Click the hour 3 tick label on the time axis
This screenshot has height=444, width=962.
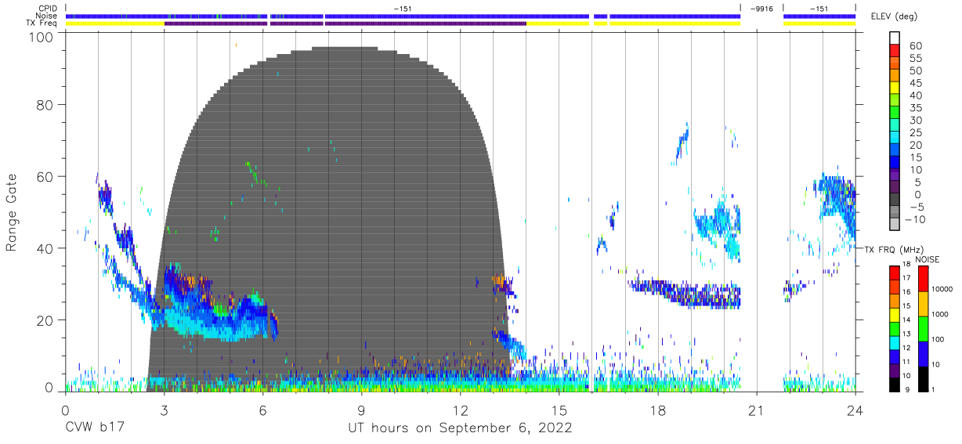click(x=164, y=410)
